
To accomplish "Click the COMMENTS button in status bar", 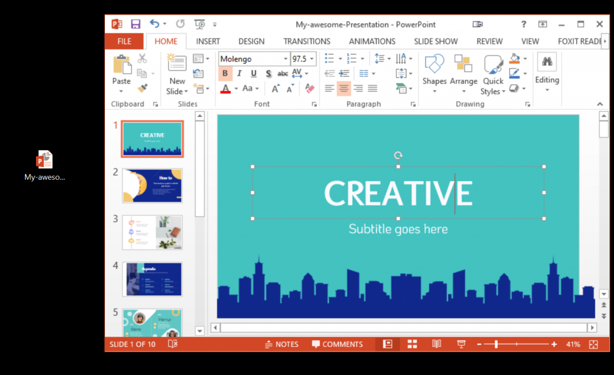I will coord(338,344).
